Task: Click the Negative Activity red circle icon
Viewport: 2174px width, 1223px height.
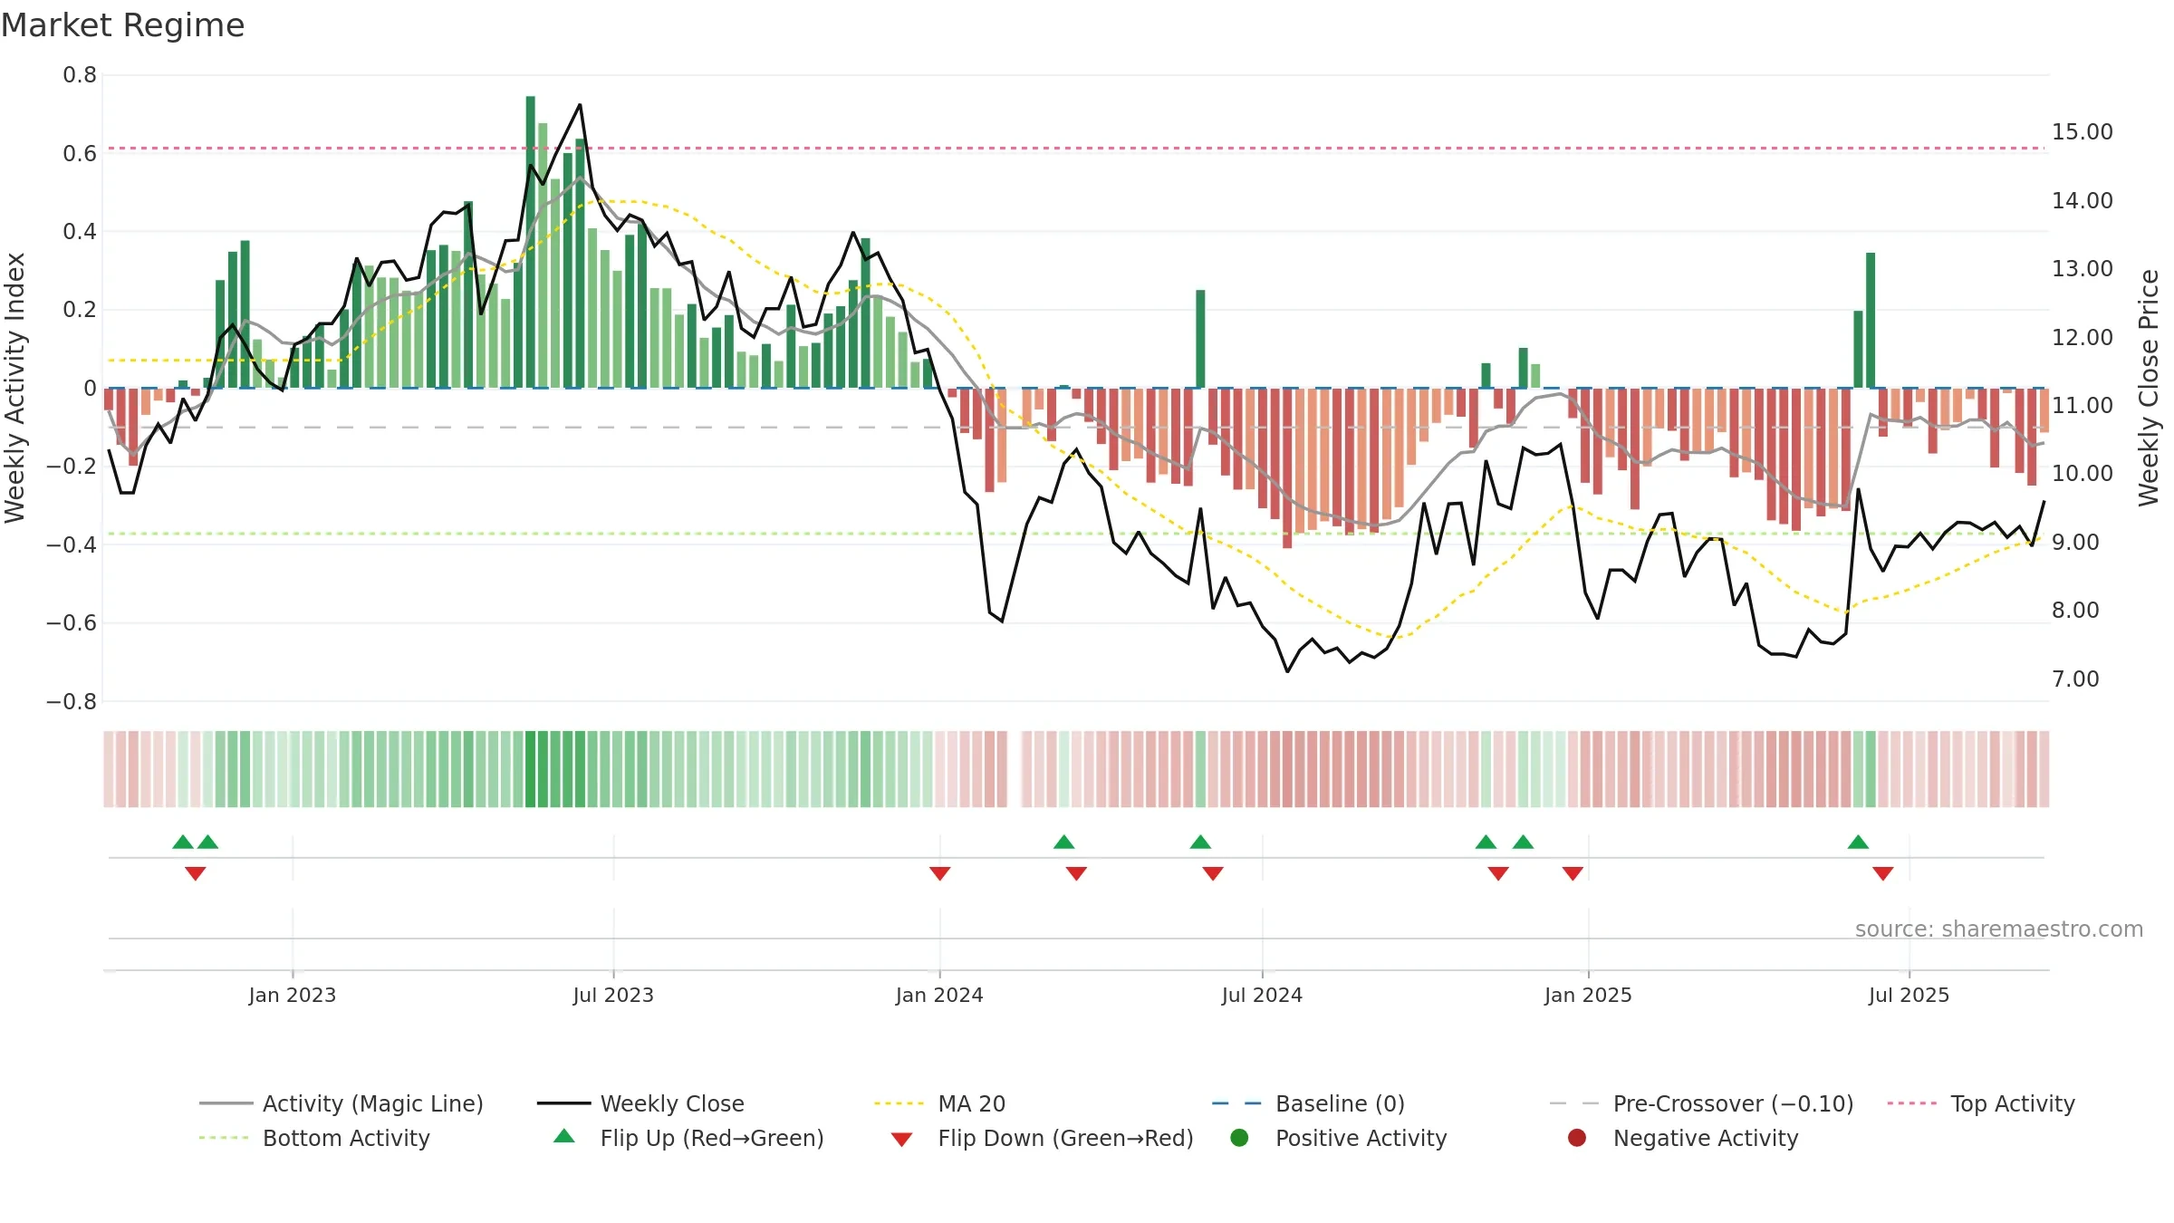Action: click(x=1577, y=1138)
